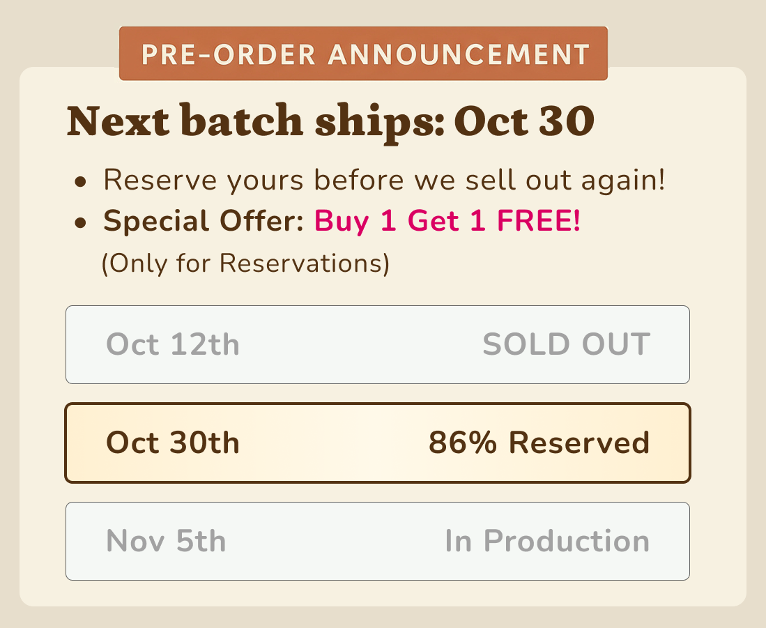Select the highlighted Oct 30th batch date

(173, 443)
